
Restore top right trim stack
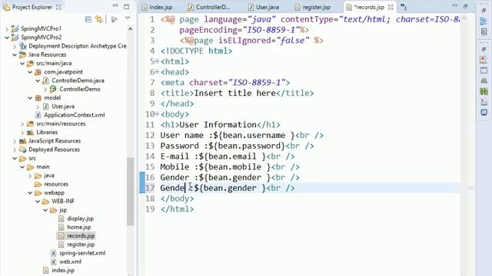coord(484,11)
